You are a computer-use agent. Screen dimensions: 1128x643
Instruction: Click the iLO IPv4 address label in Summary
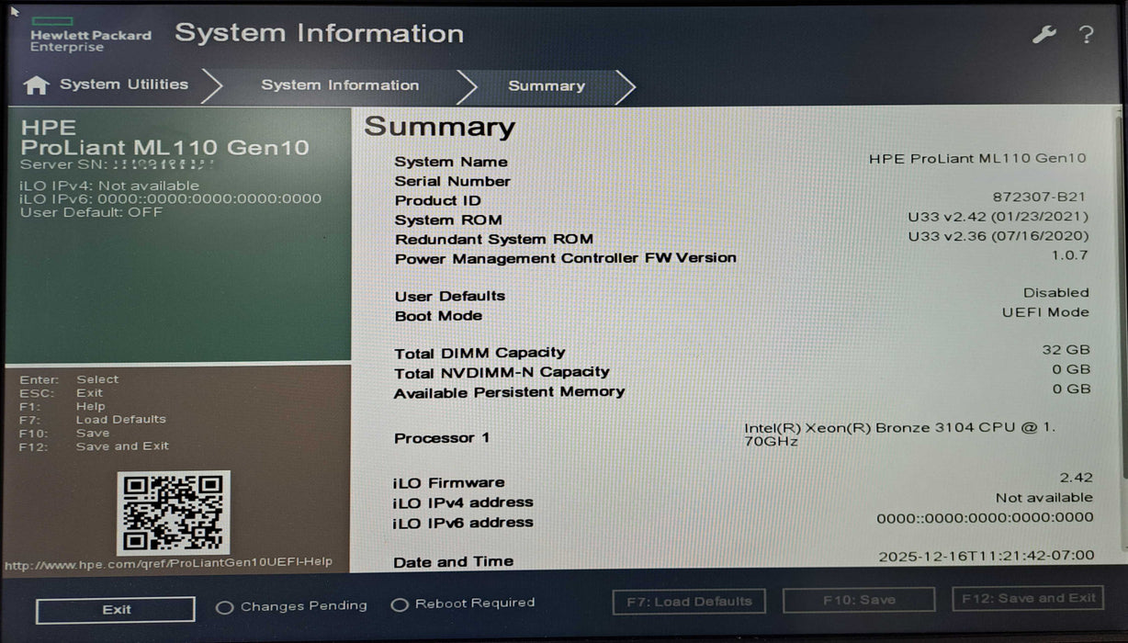click(x=463, y=502)
